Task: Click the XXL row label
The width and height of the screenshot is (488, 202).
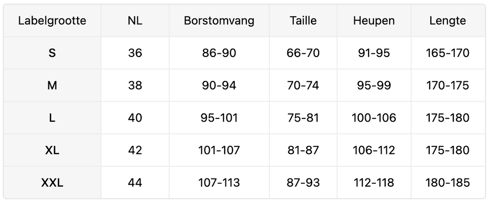Action: pyautogui.click(x=52, y=183)
